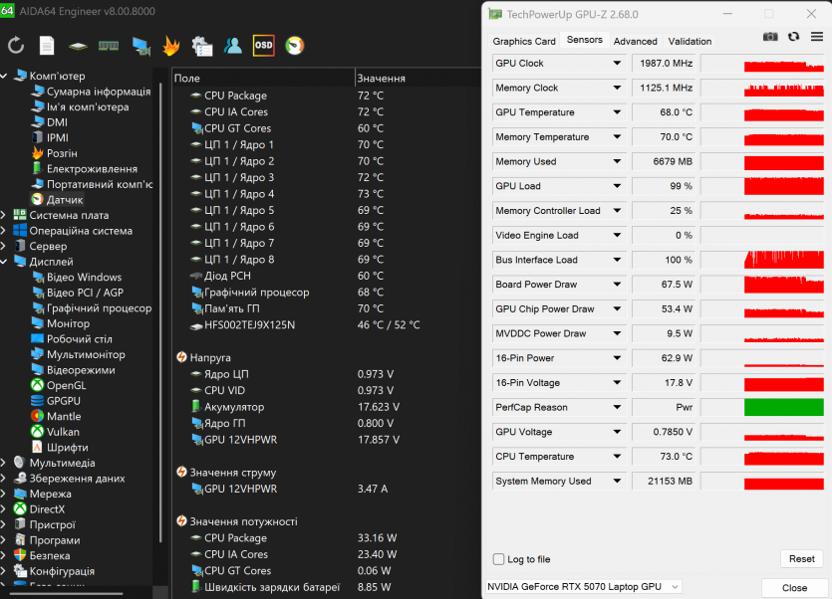Image resolution: width=832 pixels, height=599 pixels.
Task: Expand the Системна плата tree node
Action: coord(5,215)
